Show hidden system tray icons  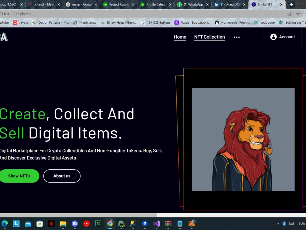click(278, 224)
